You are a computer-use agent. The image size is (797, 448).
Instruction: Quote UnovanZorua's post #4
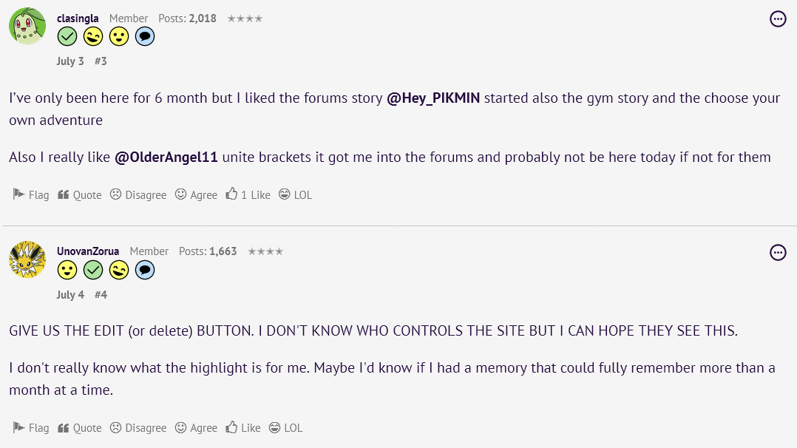[x=80, y=428]
